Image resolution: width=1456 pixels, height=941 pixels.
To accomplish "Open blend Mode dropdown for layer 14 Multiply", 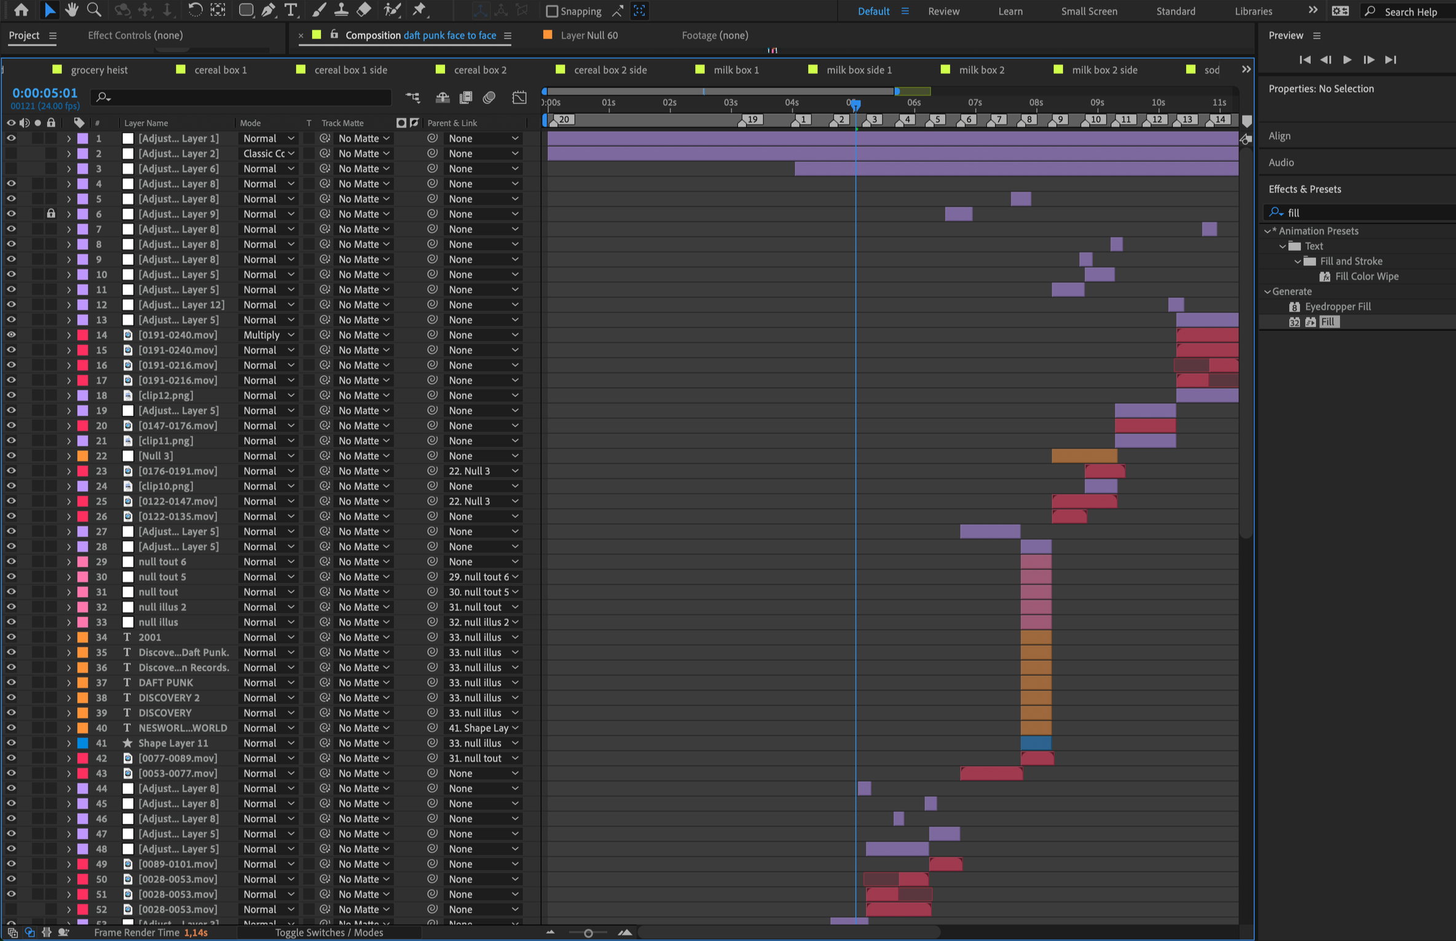I will [268, 335].
